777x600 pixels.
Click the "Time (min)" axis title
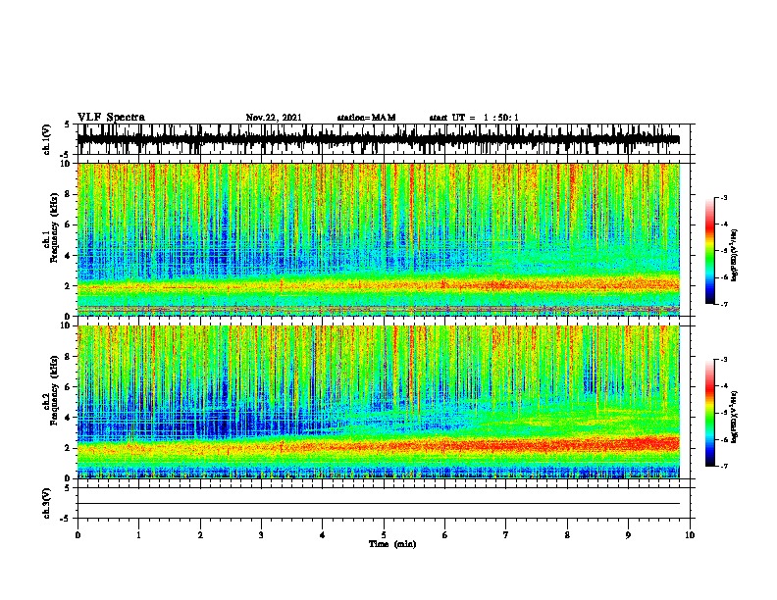(x=392, y=544)
